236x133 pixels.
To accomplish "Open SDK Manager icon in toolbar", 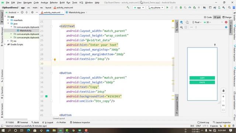I will click(224, 7).
